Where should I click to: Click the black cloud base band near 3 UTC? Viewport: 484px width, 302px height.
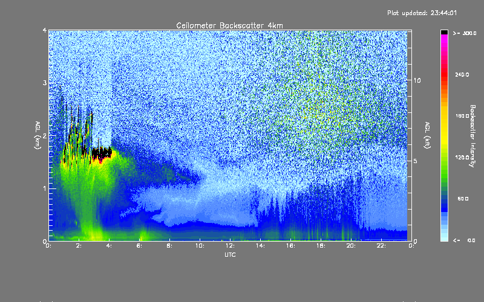102,152
